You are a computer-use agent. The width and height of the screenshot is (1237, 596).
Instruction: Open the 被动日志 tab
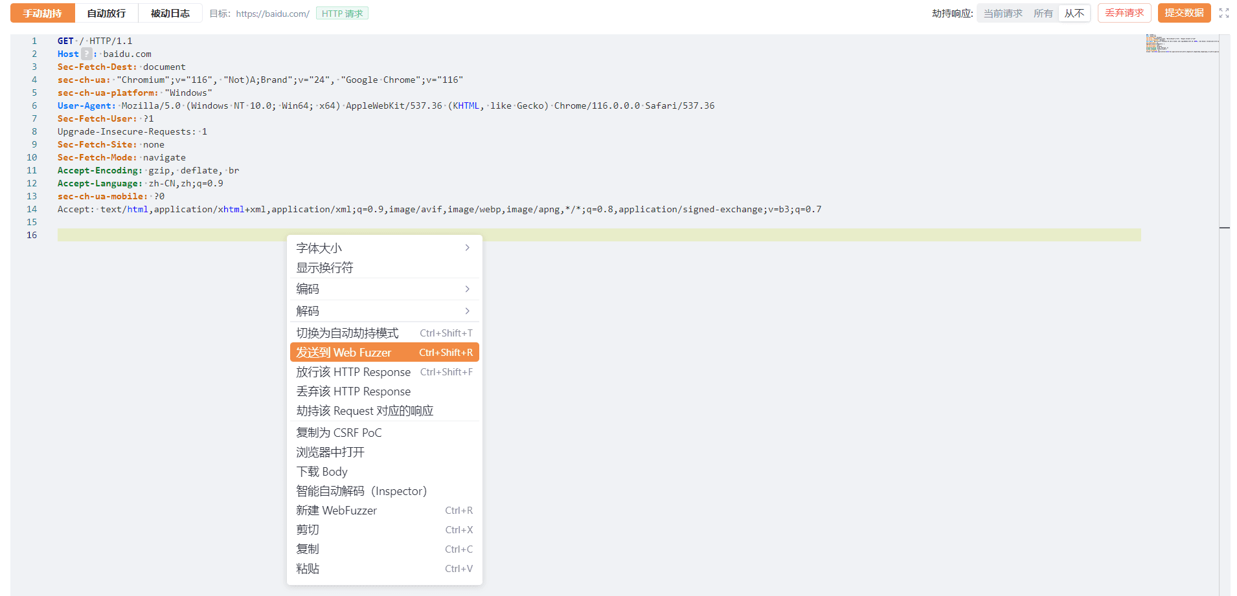[170, 14]
